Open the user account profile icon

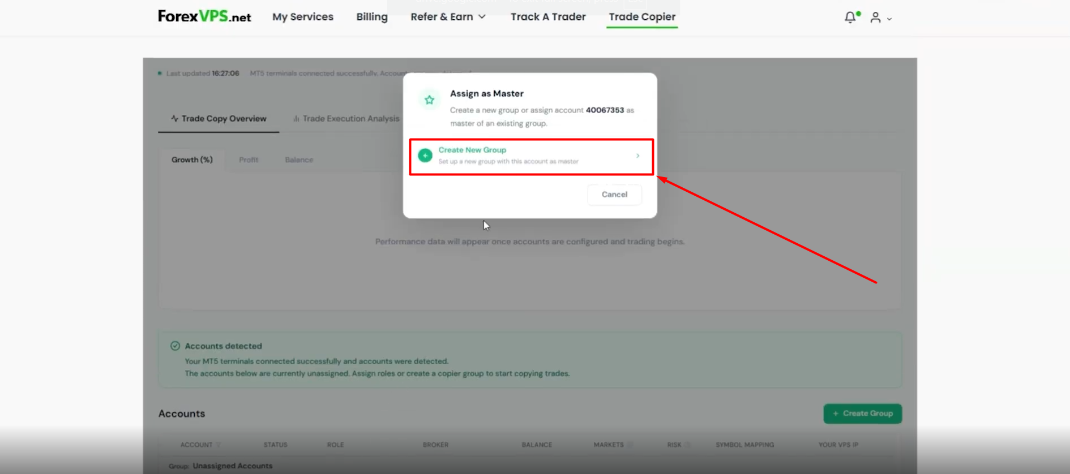[x=875, y=18]
